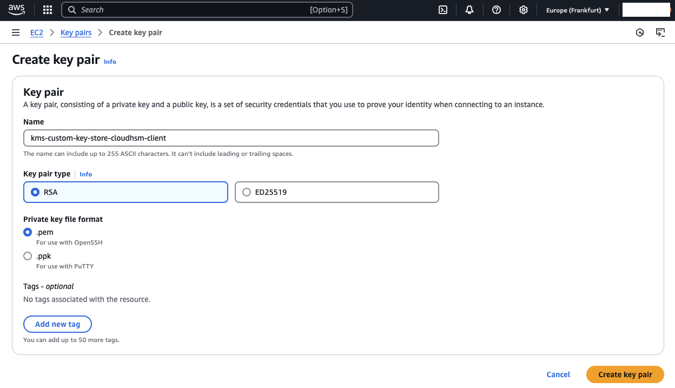Cancel the key pair creation
The image size is (675, 388).
point(558,374)
